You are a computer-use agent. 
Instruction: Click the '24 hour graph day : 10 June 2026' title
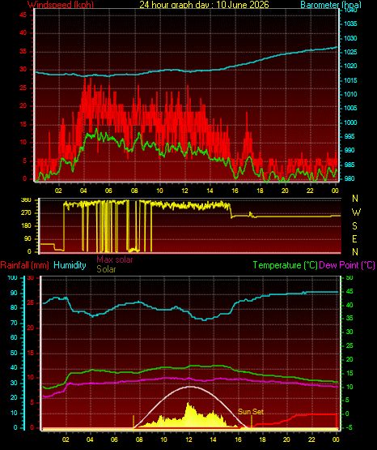(x=204, y=5)
